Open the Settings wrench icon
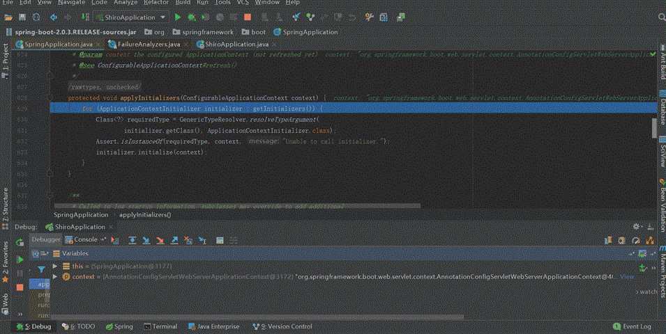666x334 pixels. click(369, 17)
